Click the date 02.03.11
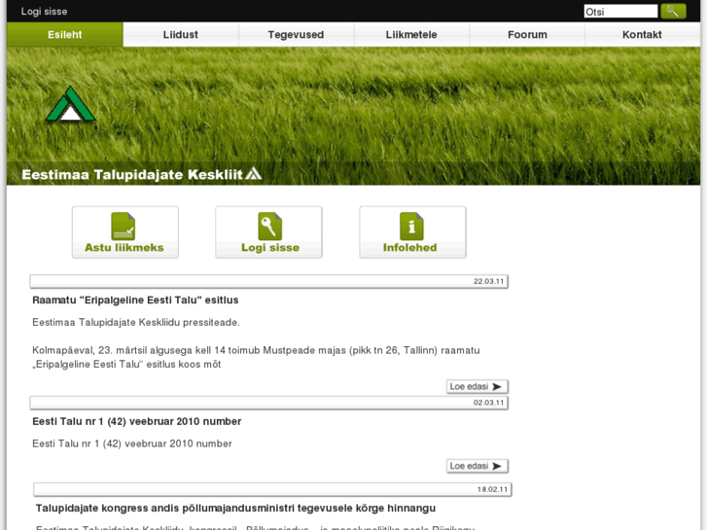The width and height of the screenshot is (707, 530). [488, 403]
